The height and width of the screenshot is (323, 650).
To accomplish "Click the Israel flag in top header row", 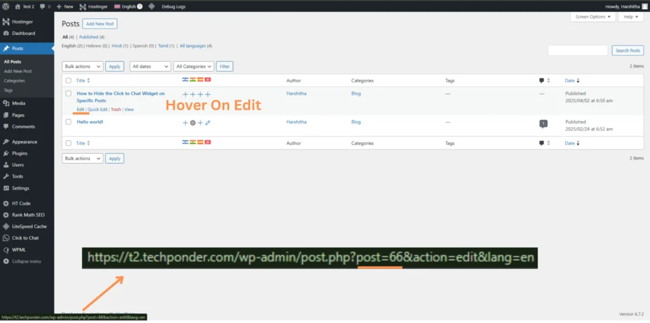I will (x=185, y=81).
